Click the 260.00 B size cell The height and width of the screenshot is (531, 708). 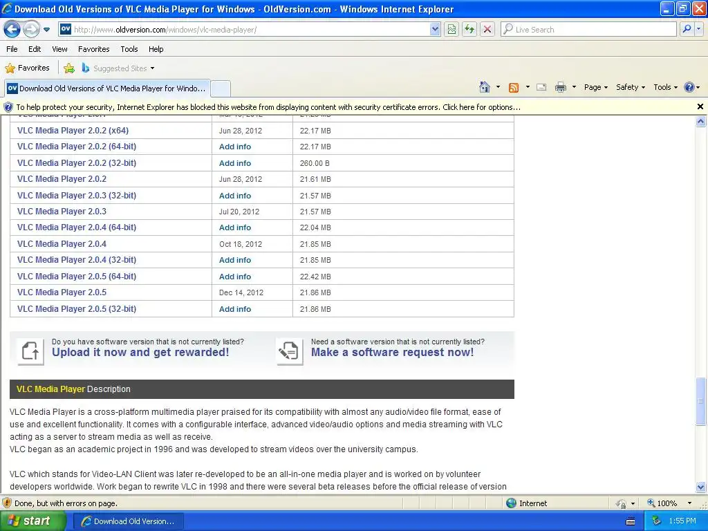click(315, 163)
